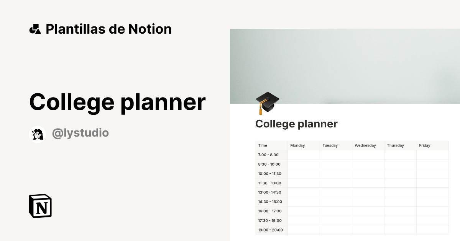Click the empty Friday 19:00 schedule cell
The image size is (460, 241).
[433, 230]
